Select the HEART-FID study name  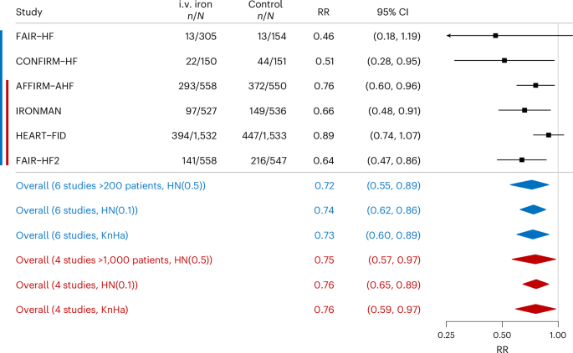coord(41,136)
